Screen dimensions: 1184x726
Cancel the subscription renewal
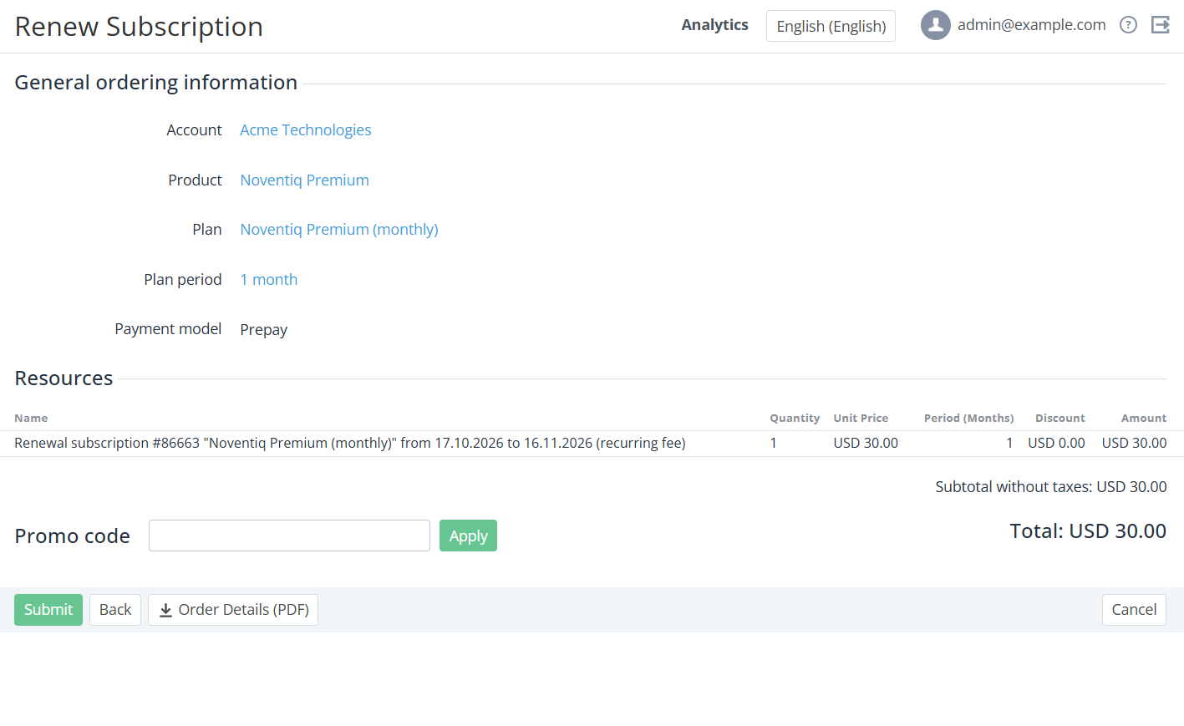1134,610
